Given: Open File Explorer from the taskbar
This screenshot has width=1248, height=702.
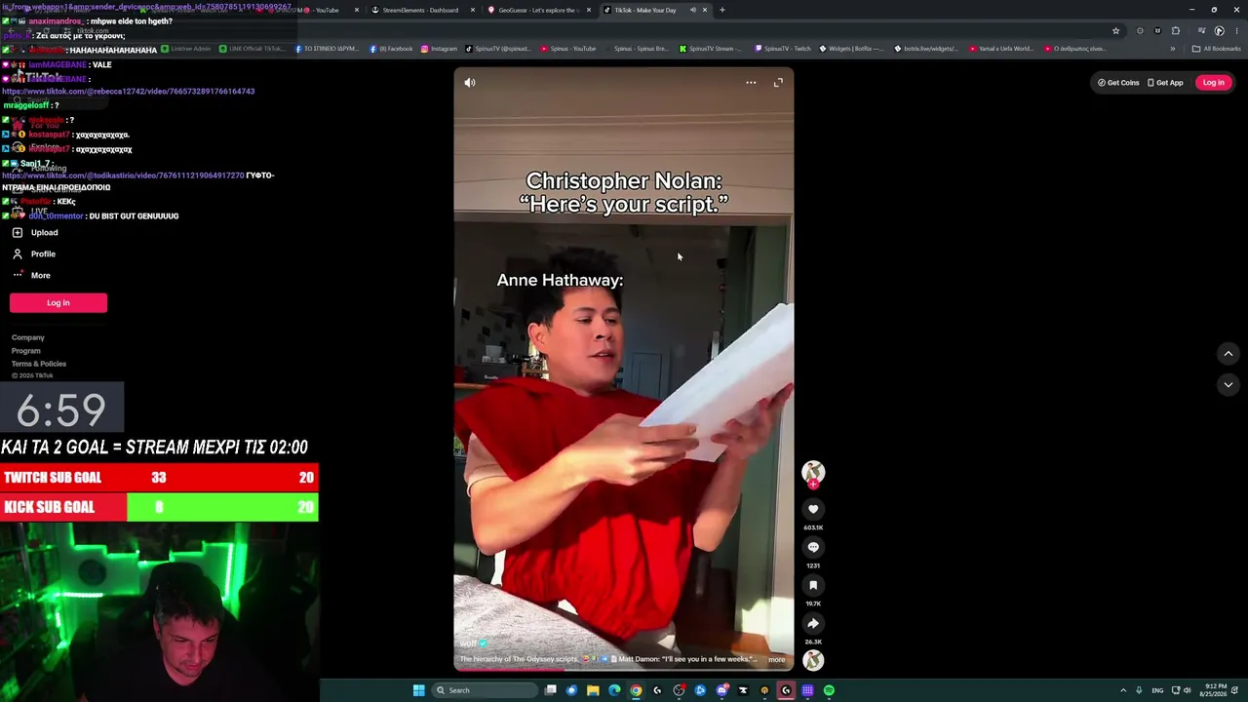Looking at the screenshot, I should [x=593, y=690].
